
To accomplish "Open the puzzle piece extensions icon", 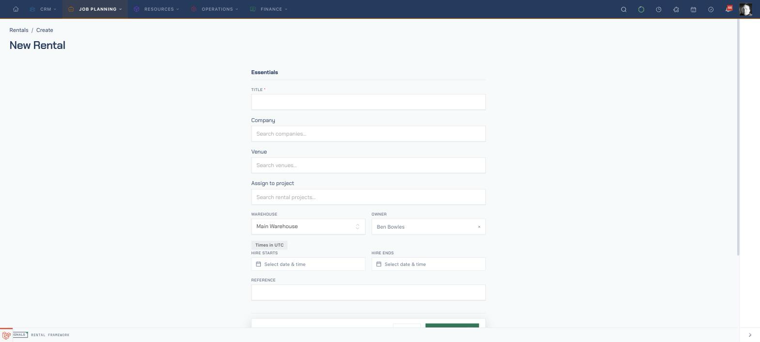I will pos(676,9).
